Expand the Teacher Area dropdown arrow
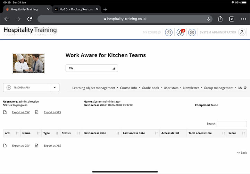Screen dimensions: 250x174 click(55, 88)
